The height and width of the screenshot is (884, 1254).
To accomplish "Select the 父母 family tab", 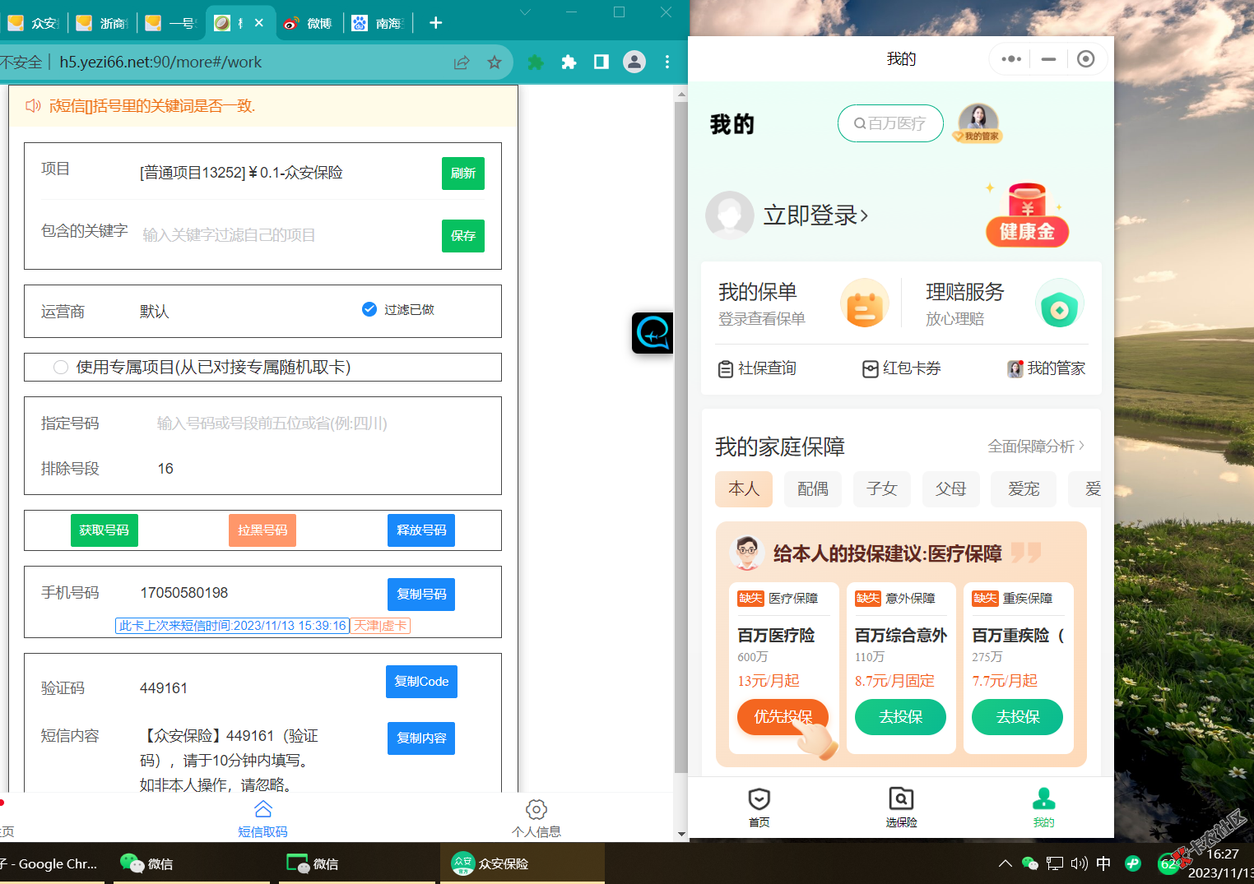I will point(951,489).
